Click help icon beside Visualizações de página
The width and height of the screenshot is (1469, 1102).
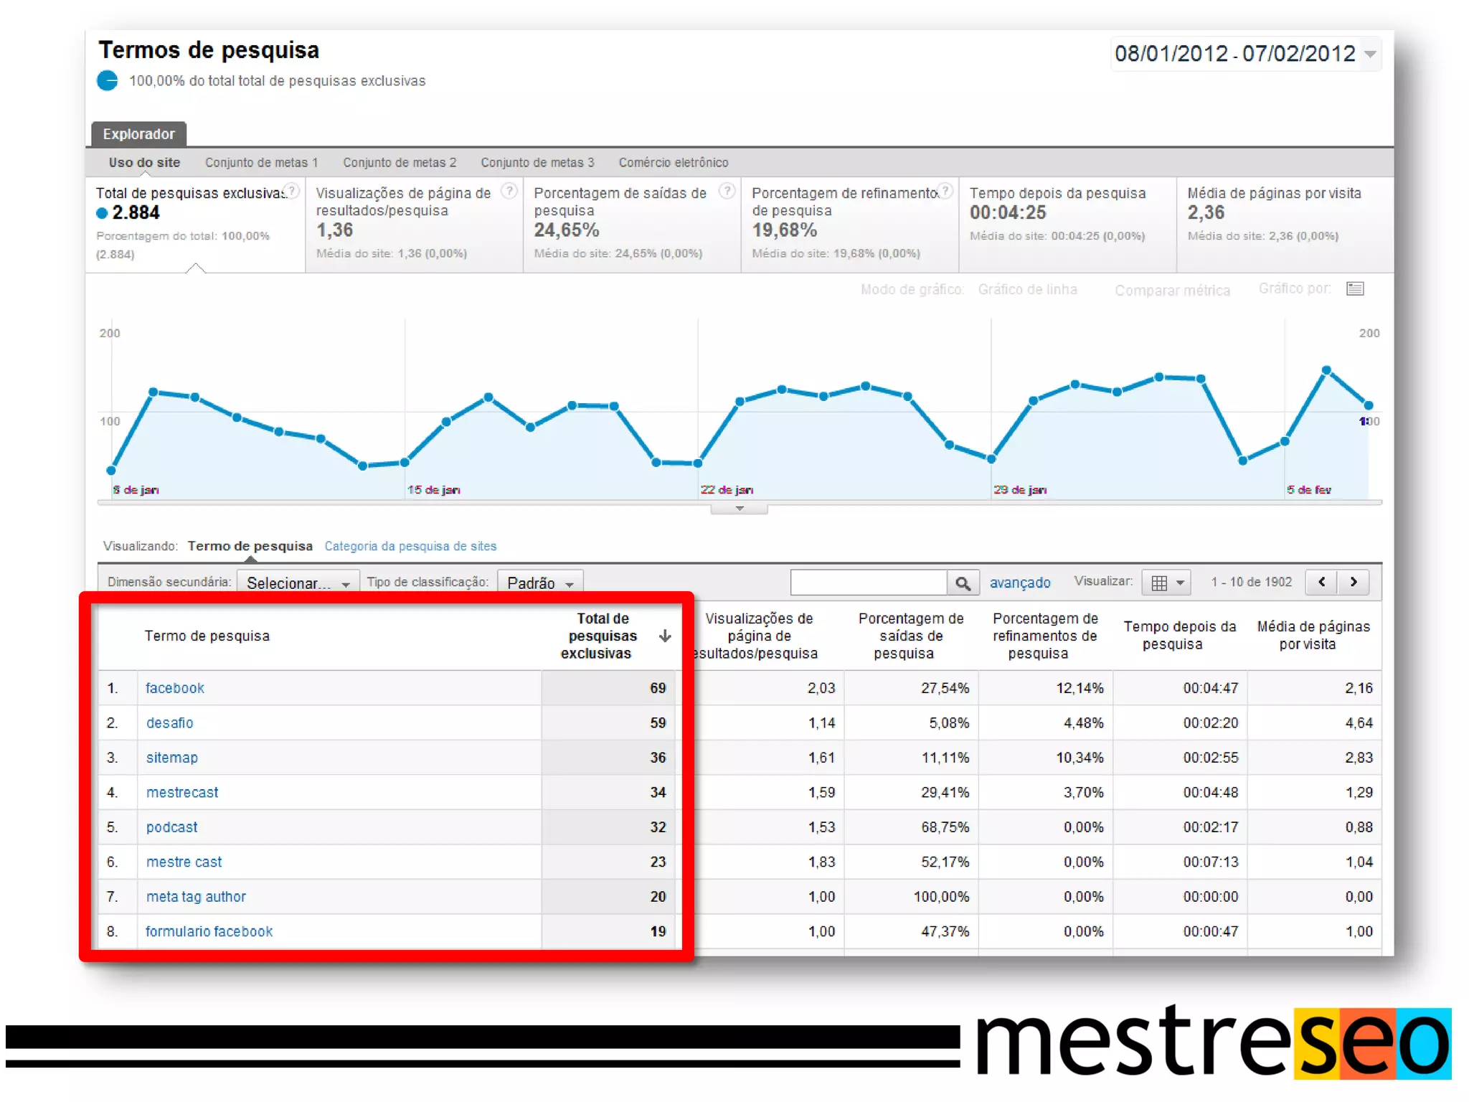click(509, 191)
